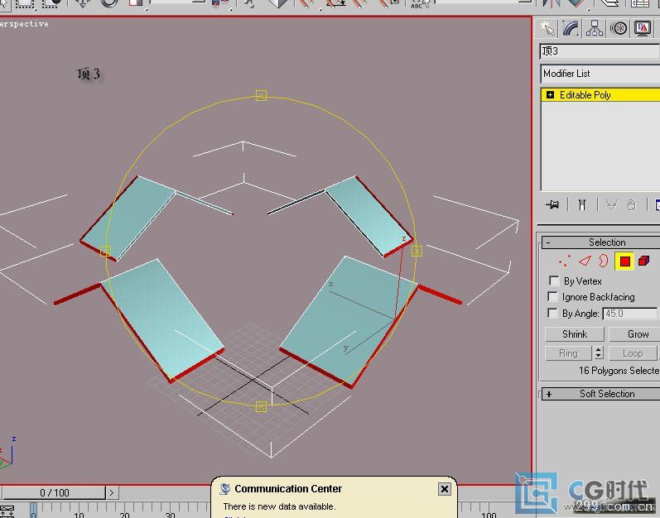Click the Shrink selection button
The width and height of the screenshot is (660, 518).
pos(574,333)
